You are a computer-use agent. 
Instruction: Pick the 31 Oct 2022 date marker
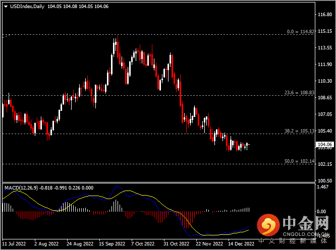(x=177, y=243)
